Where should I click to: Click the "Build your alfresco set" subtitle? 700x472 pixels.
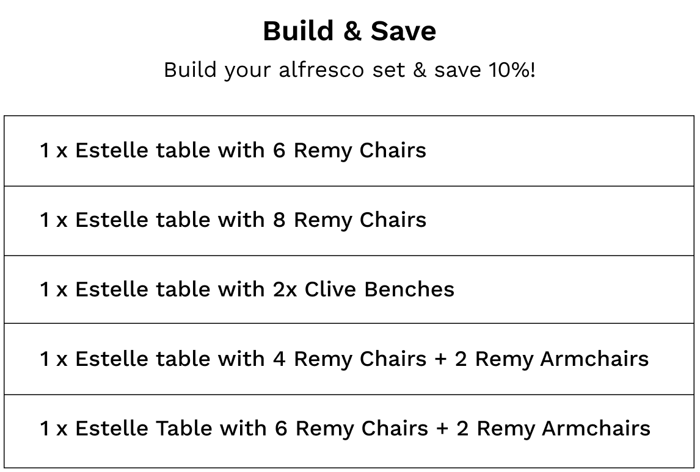[x=349, y=70]
